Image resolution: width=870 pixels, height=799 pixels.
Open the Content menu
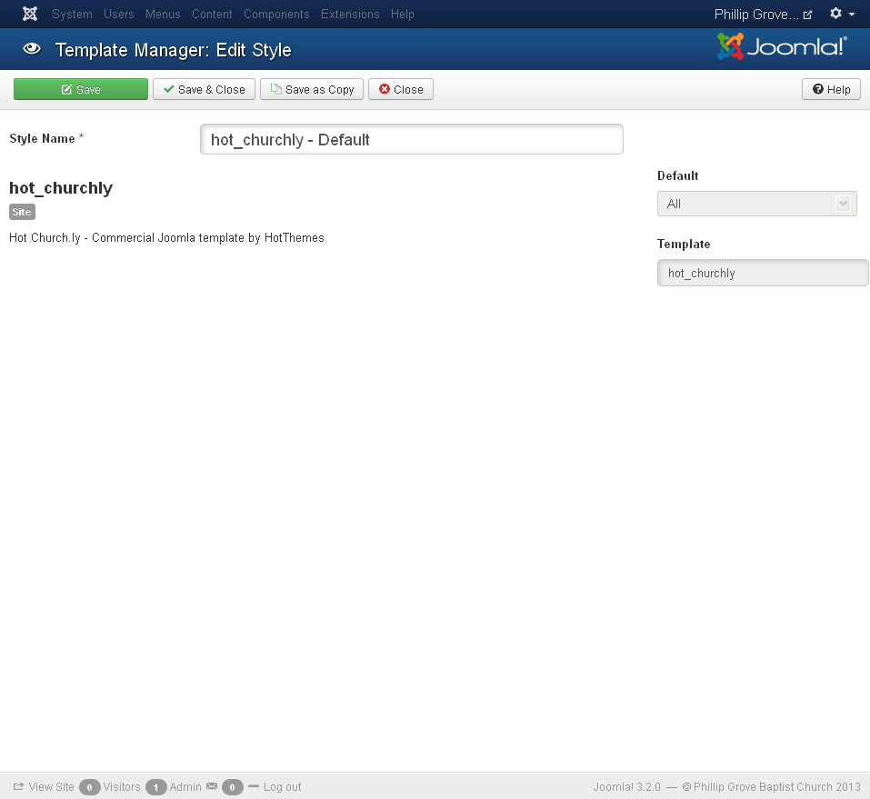(x=212, y=14)
